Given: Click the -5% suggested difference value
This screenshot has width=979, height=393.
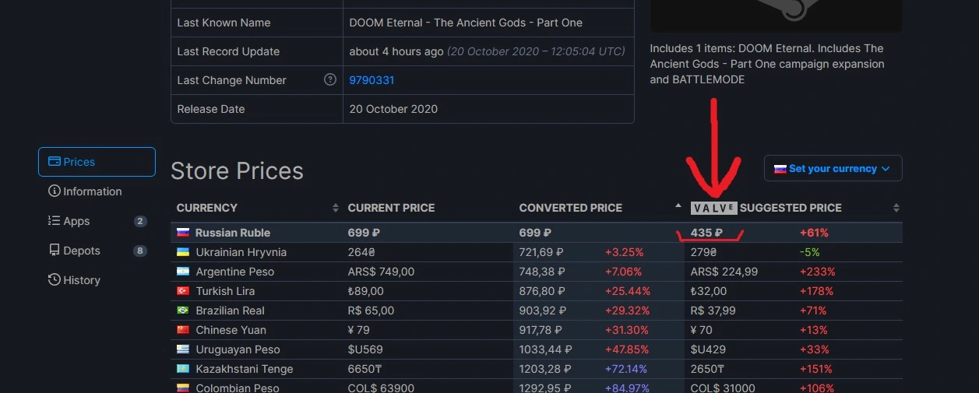Looking at the screenshot, I should point(809,252).
